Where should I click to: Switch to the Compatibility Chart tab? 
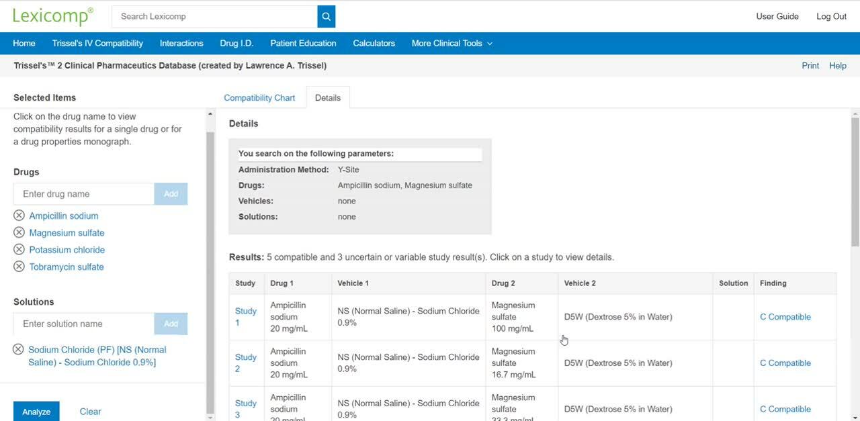point(259,97)
